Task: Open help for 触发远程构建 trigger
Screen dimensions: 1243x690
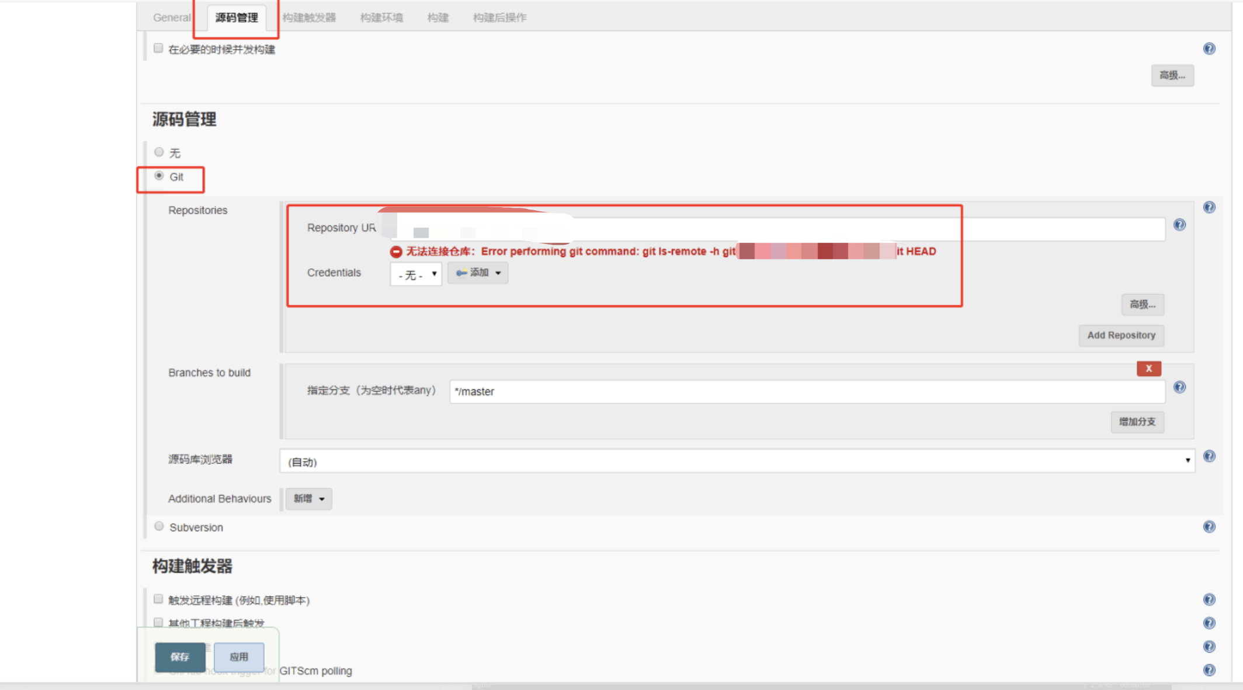Action: [1209, 600]
